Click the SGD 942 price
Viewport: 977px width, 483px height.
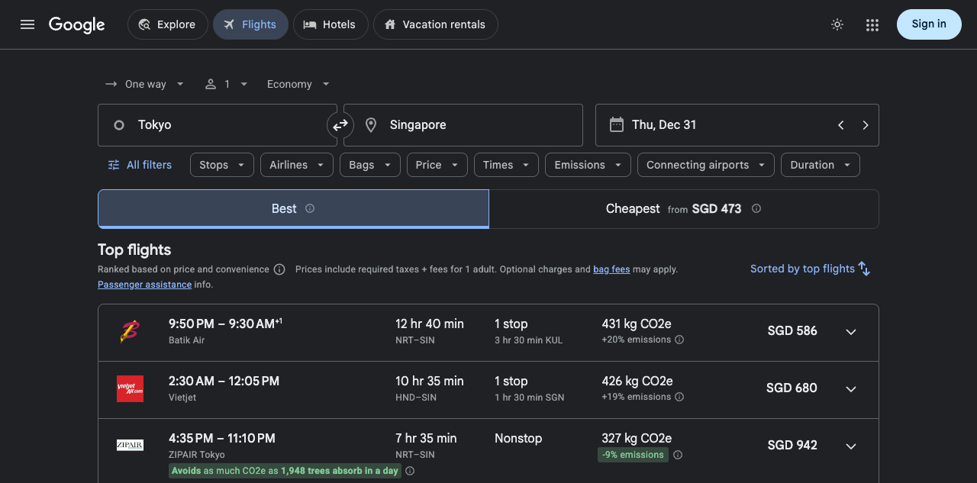(x=792, y=446)
